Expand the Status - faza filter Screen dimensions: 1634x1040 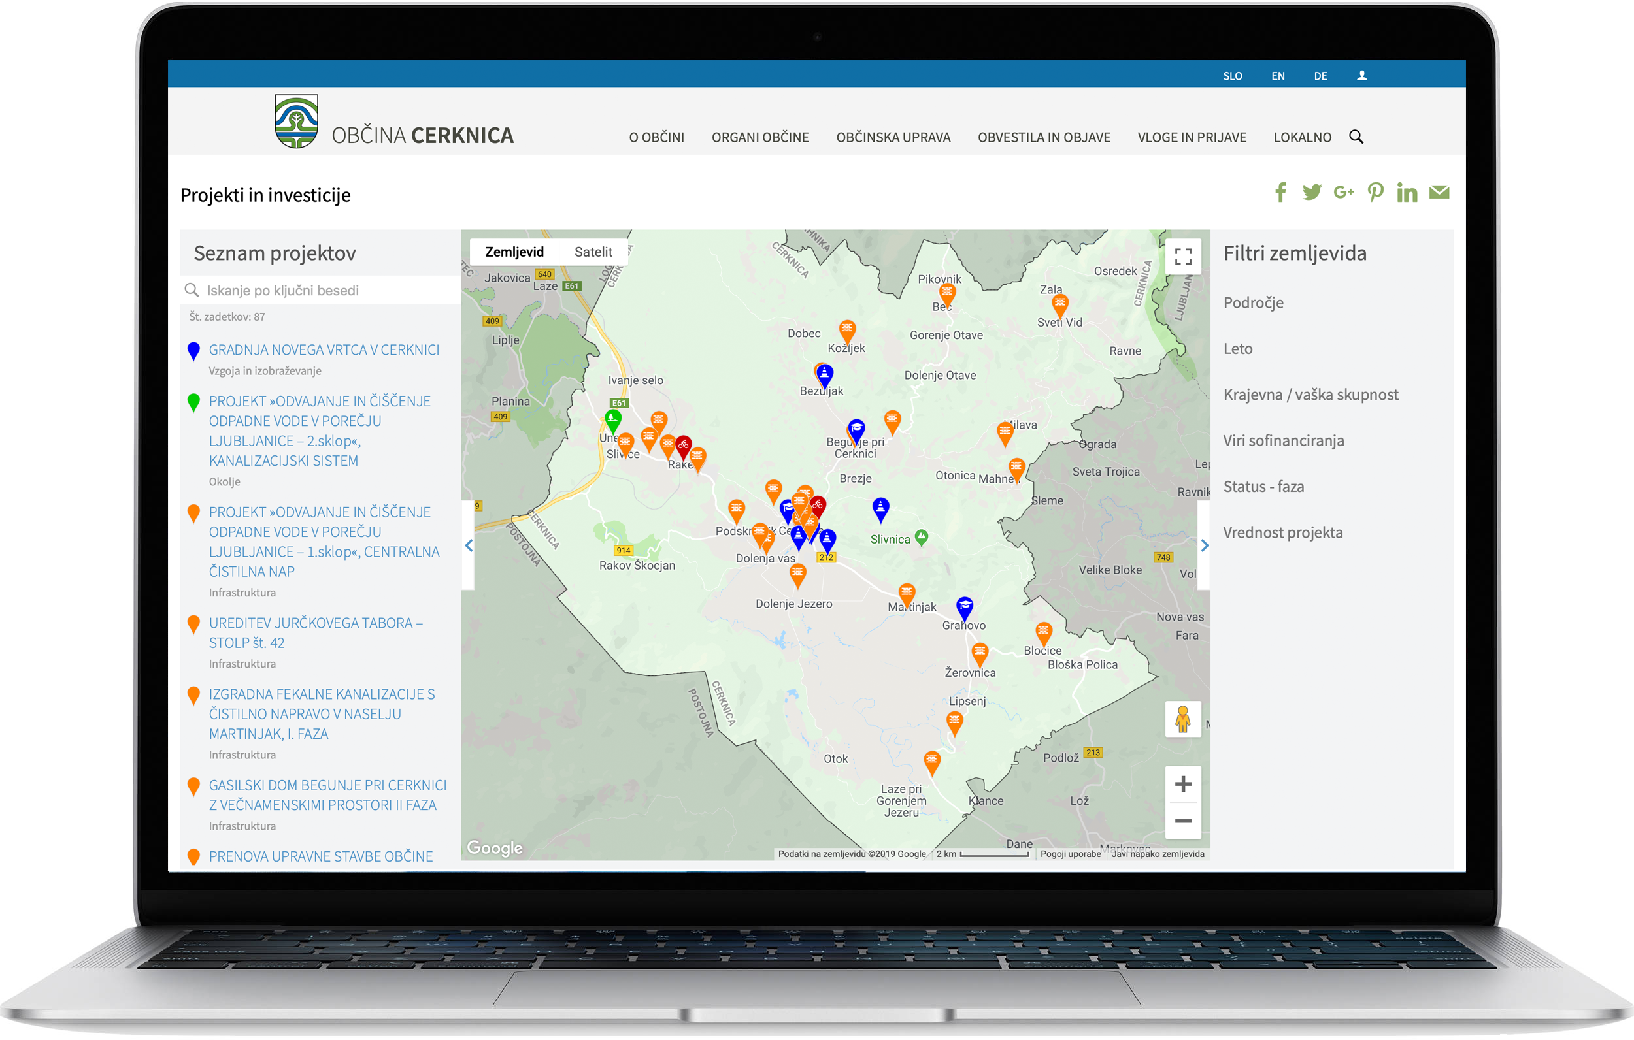[1263, 487]
